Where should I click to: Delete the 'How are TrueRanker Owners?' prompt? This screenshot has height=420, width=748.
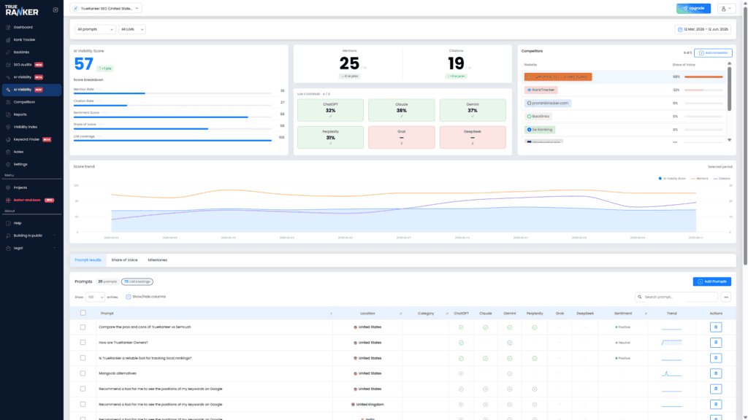click(716, 343)
